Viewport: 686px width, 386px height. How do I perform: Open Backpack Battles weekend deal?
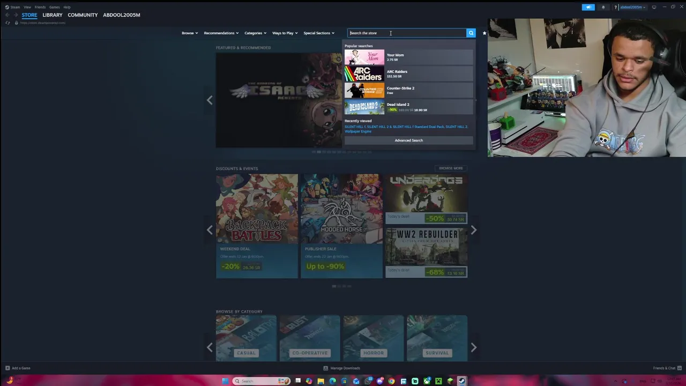[x=257, y=226]
